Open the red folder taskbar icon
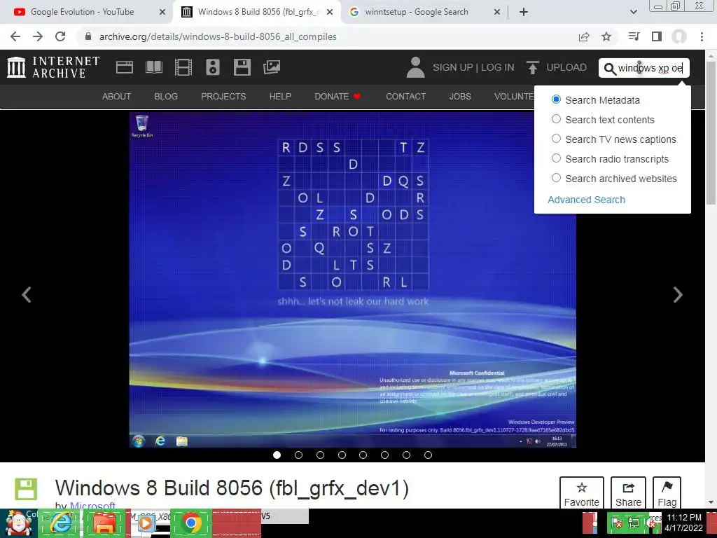 coord(105,523)
